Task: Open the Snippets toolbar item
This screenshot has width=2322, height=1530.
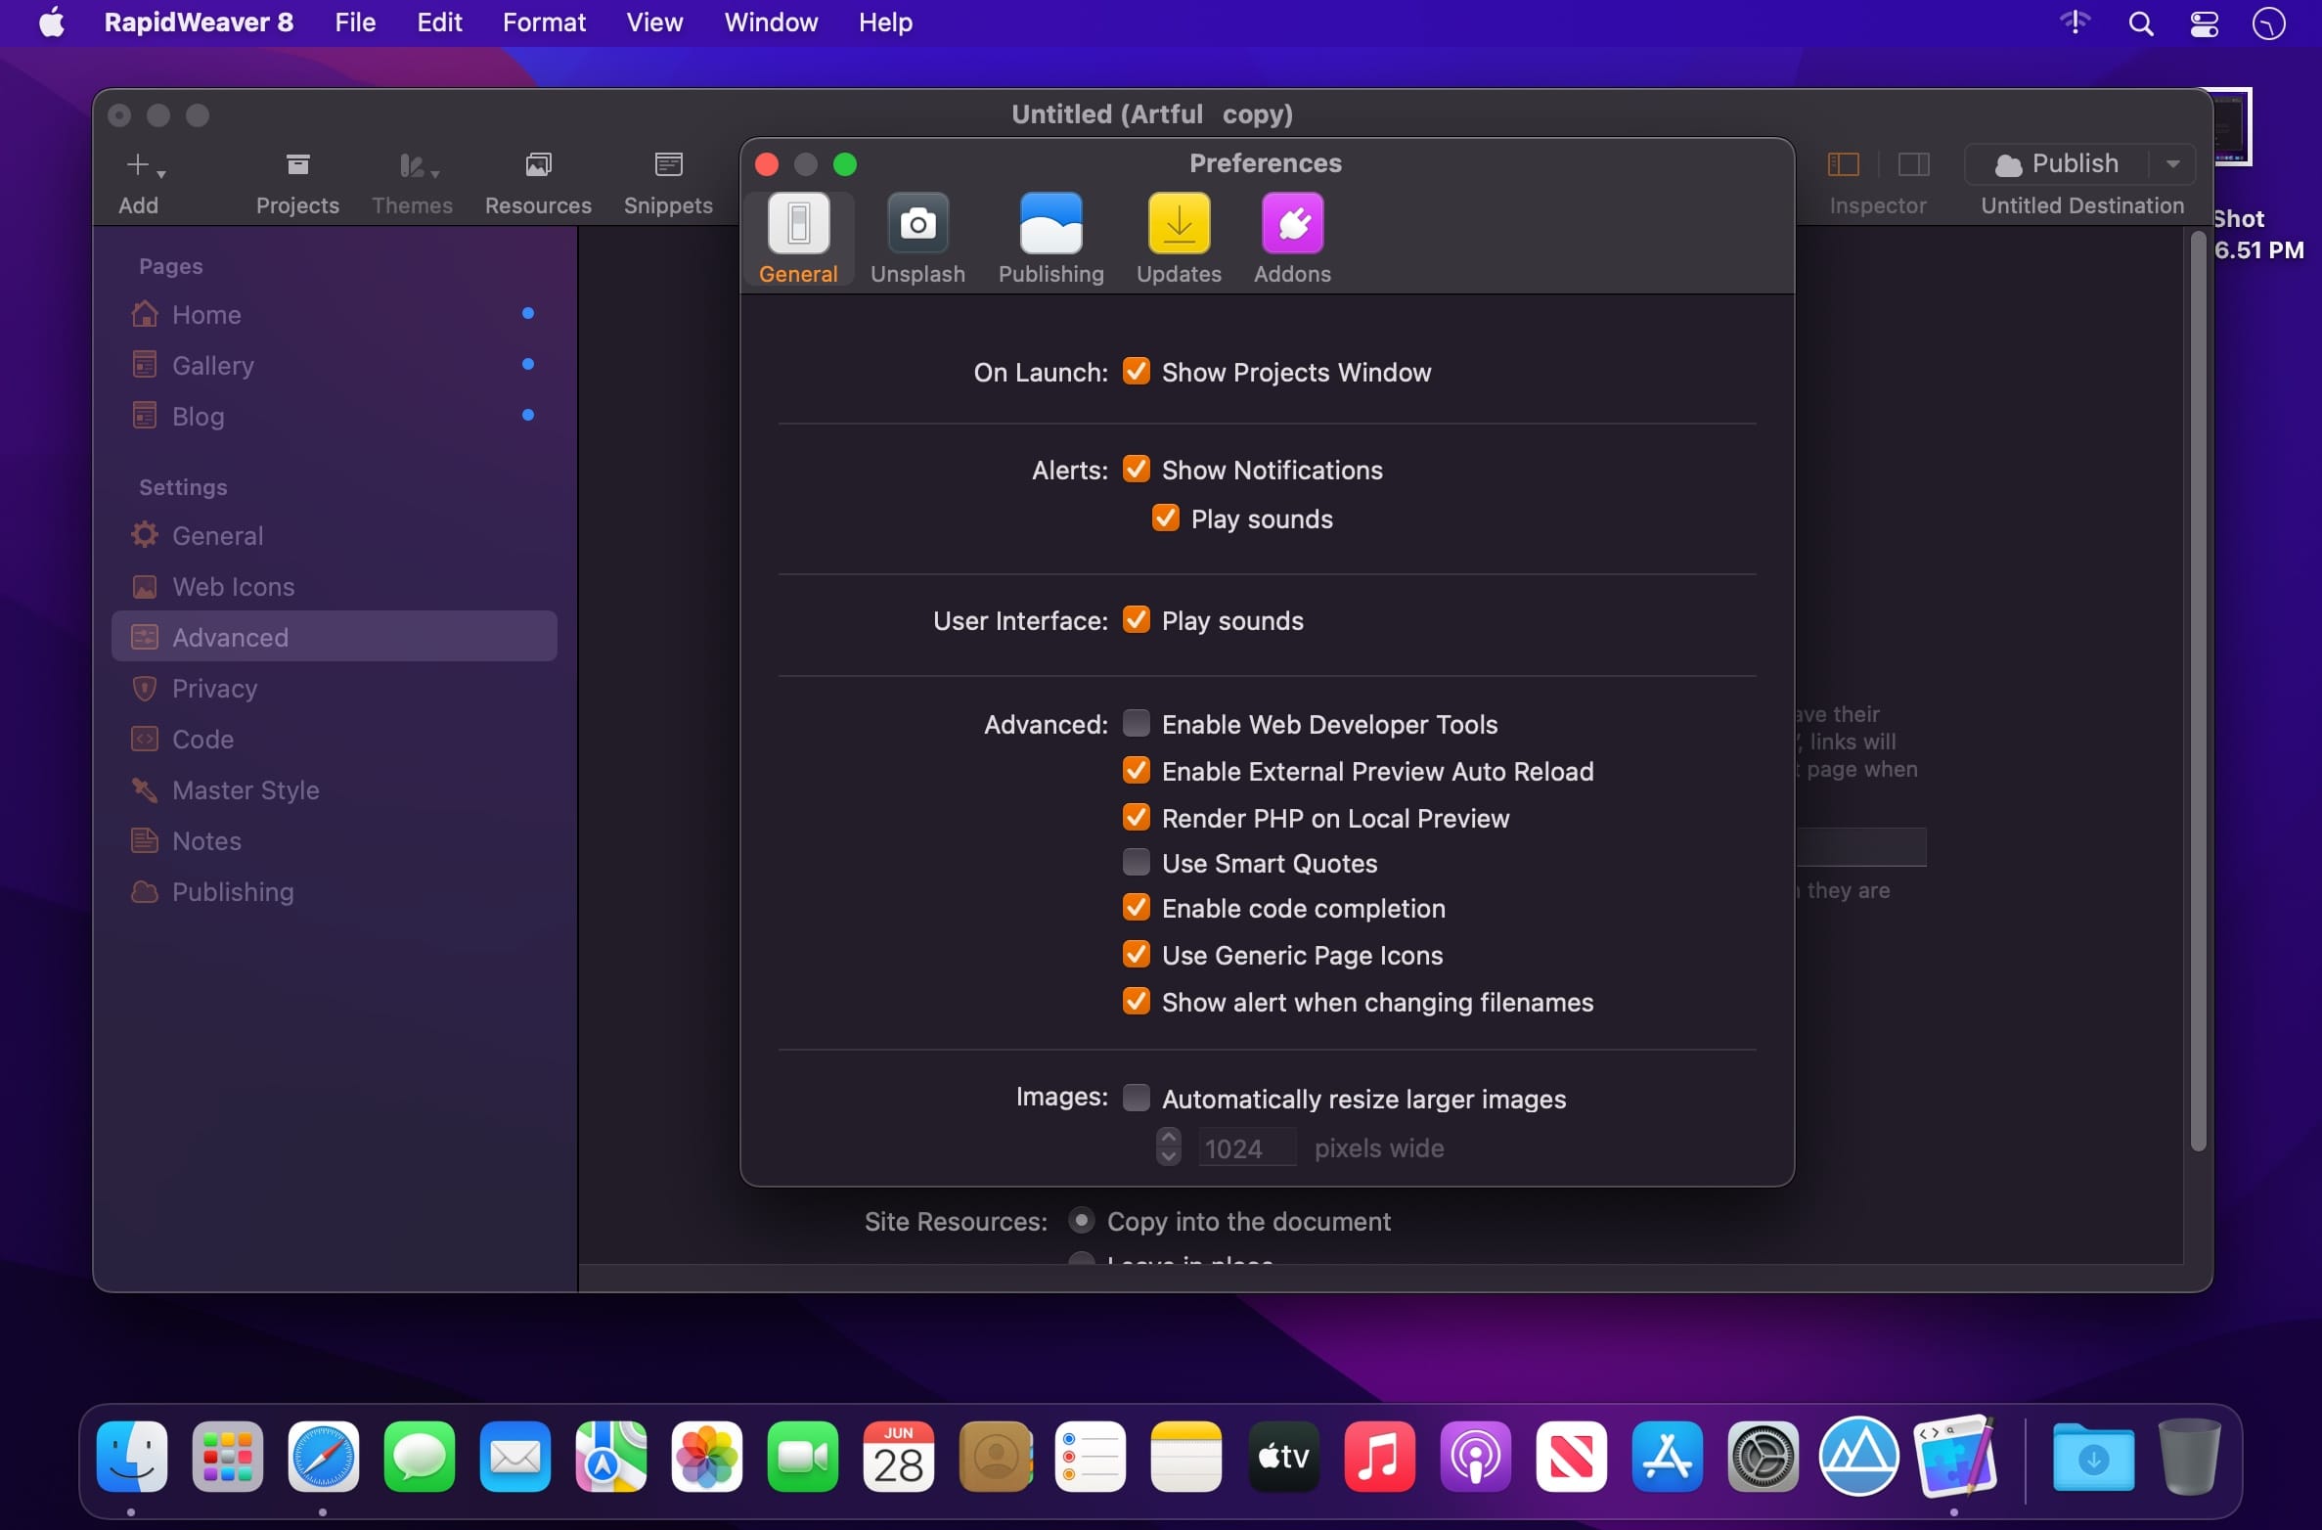Action: 668,183
